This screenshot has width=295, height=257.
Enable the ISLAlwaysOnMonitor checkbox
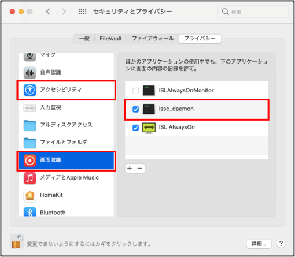coord(135,91)
